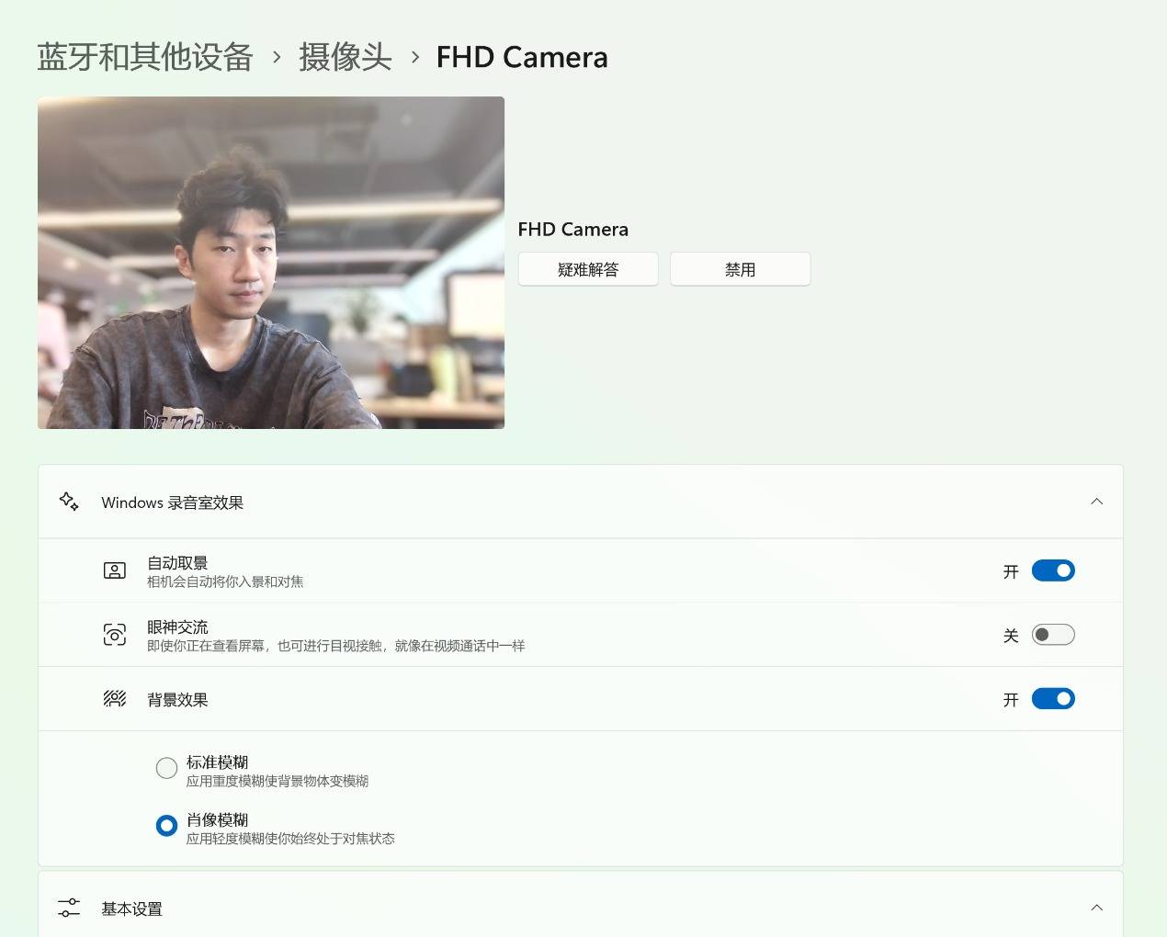The image size is (1167, 937).
Task: Click the Windows 录音室效果 header text
Action: coord(173,502)
